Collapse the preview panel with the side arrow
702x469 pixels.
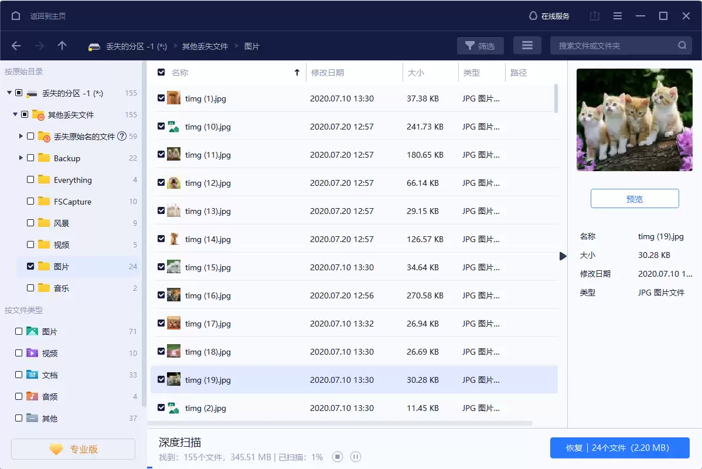click(563, 256)
